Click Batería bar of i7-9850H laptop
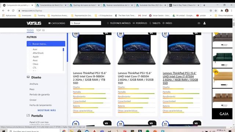Viewport: 235px width, 132px height. (136, 107)
